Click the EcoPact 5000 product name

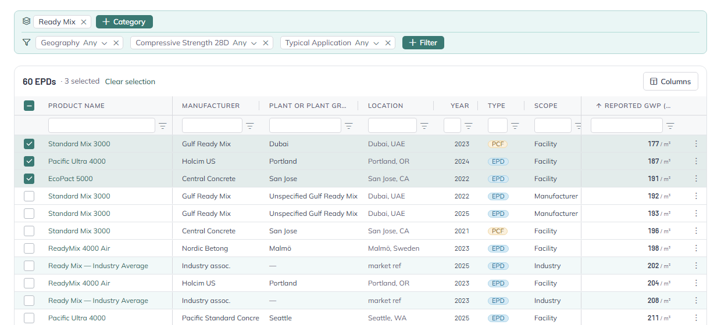70,179
